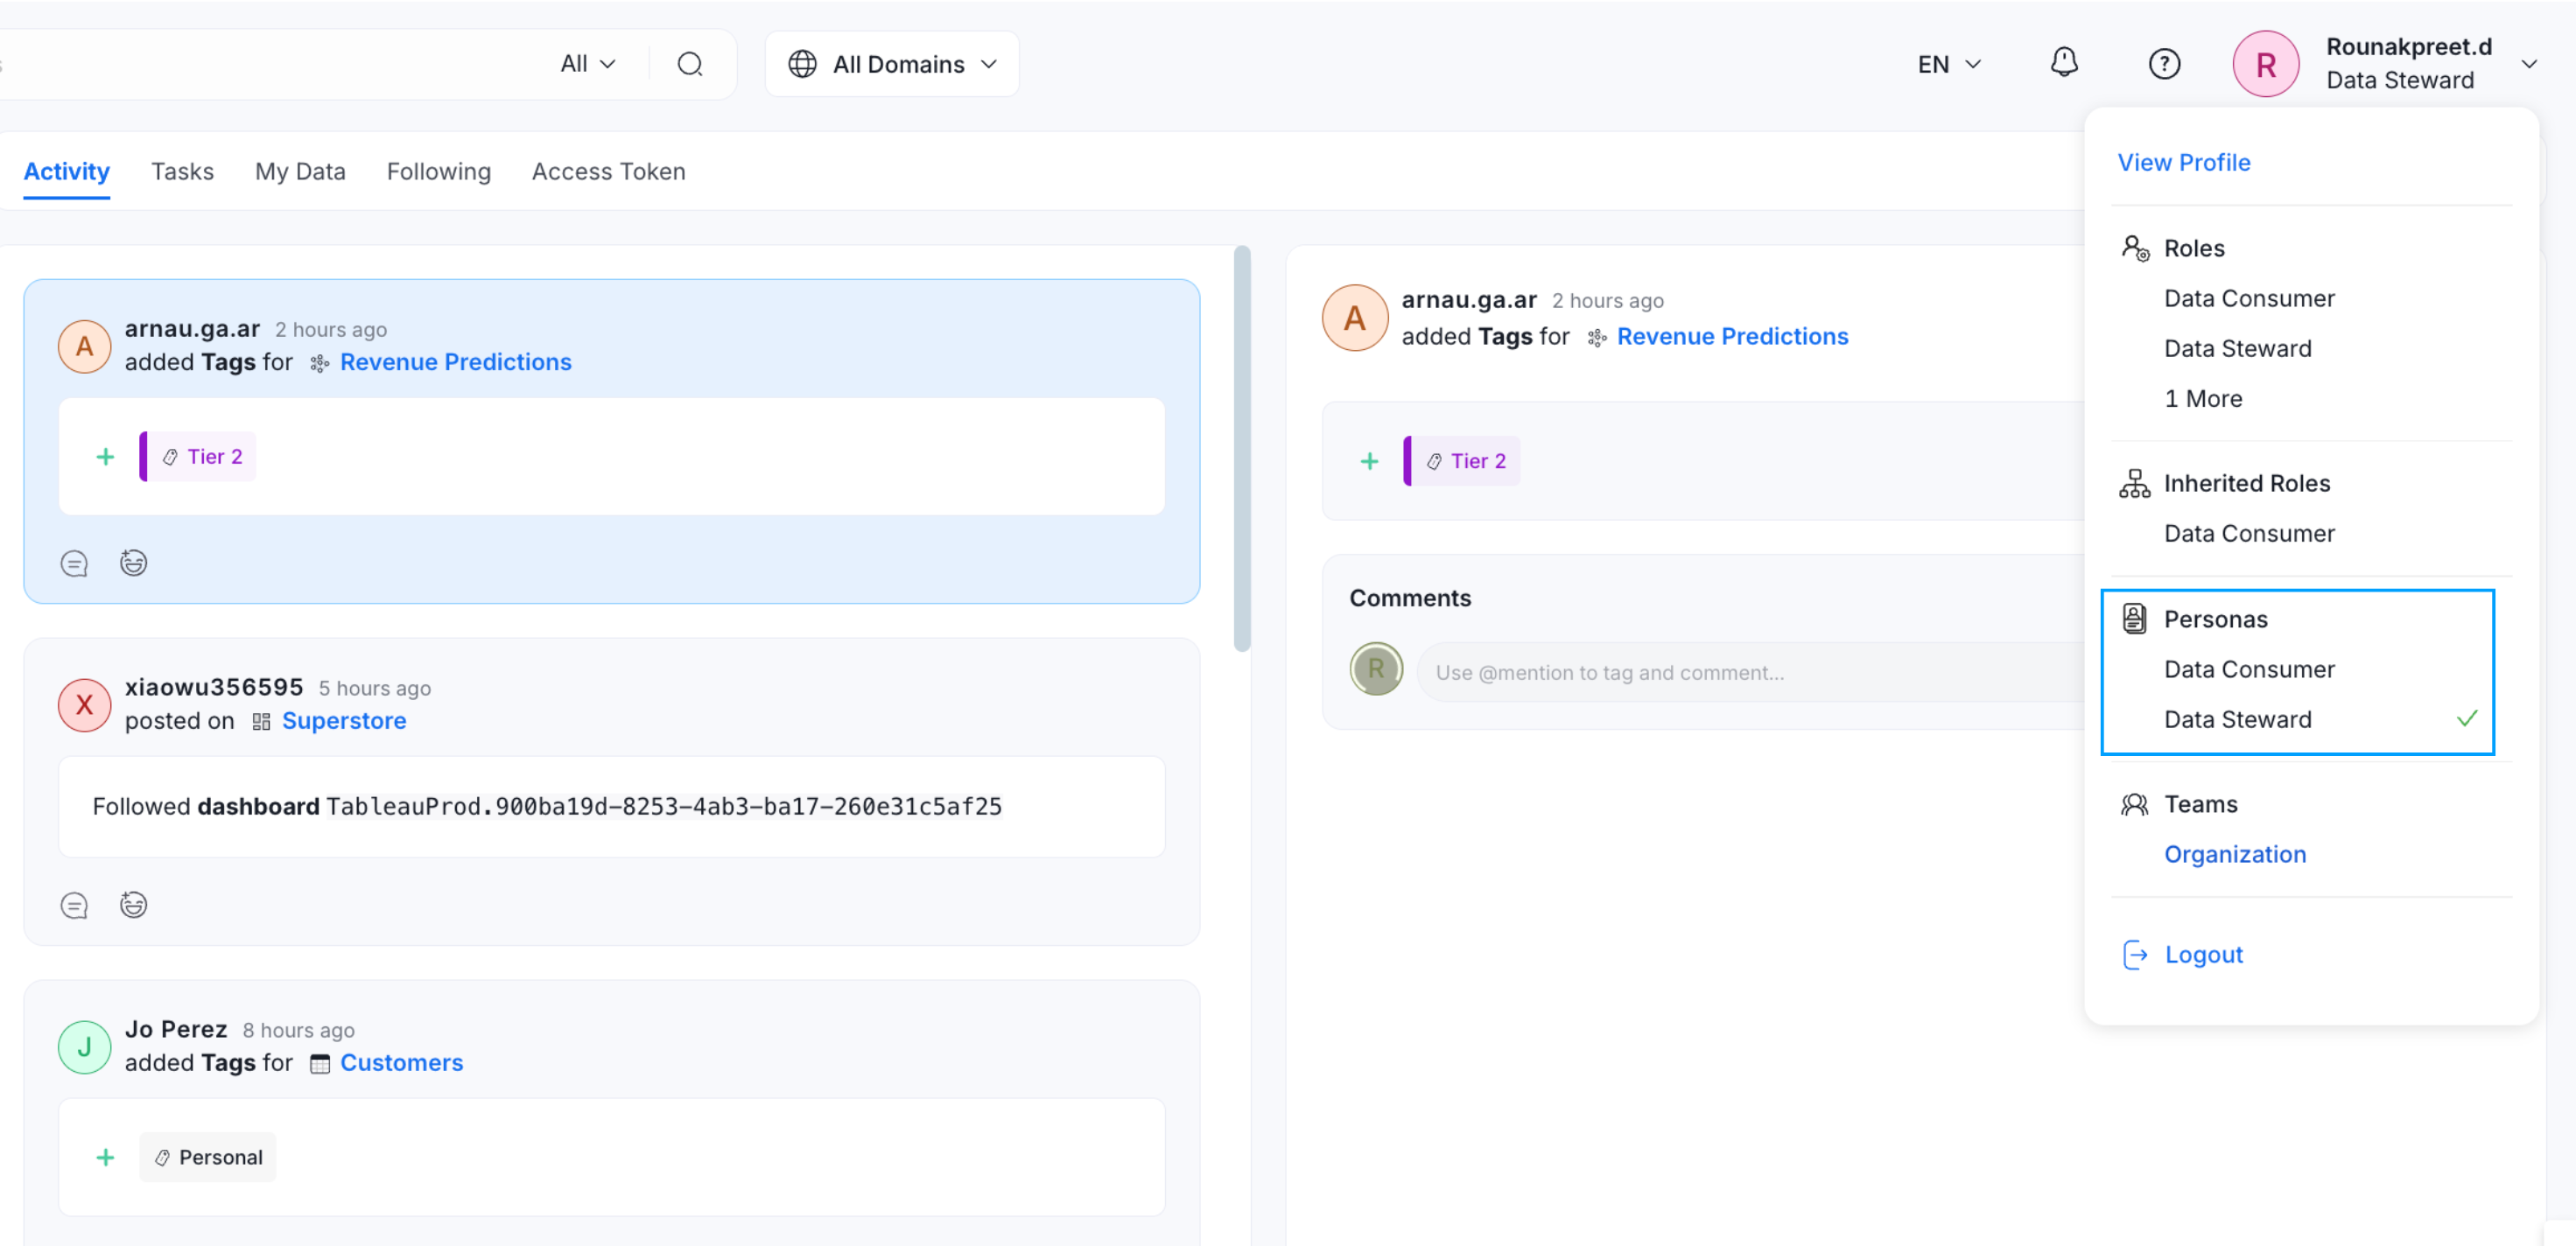The height and width of the screenshot is (1246, 2576).
Task: Click the activity feed vertical scrollbar
Action: tap(1242, 450)
